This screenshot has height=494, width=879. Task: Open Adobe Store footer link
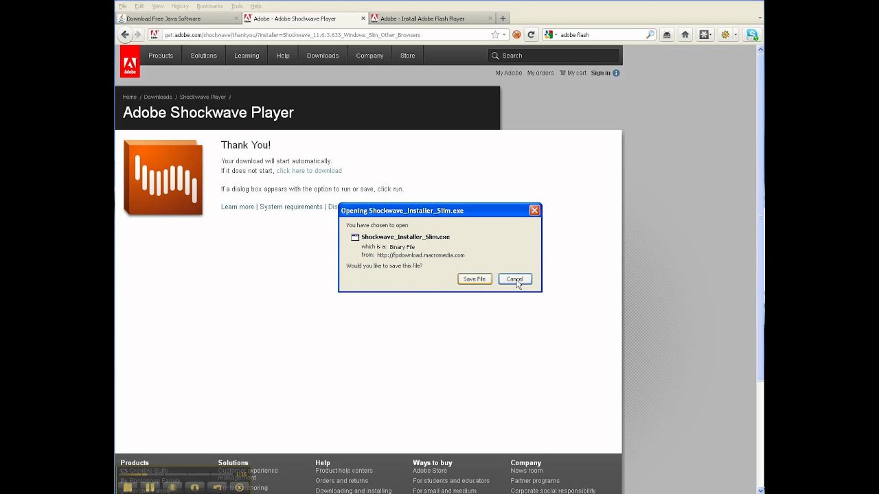pyautogui.click(x=430, y=471)
